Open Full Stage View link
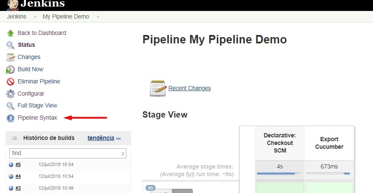 coord(37,105)
